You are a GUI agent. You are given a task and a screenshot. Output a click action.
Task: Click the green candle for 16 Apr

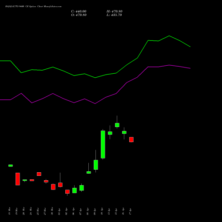124,132
